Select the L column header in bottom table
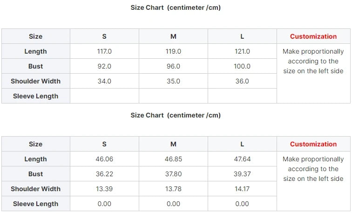Screen dimensions: 352x214 click(x=242, y=144)
